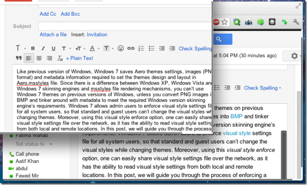The height and width of the screenshot is (185, 307).
Task: Click Call phone in chat list
Action: point(27,154)
